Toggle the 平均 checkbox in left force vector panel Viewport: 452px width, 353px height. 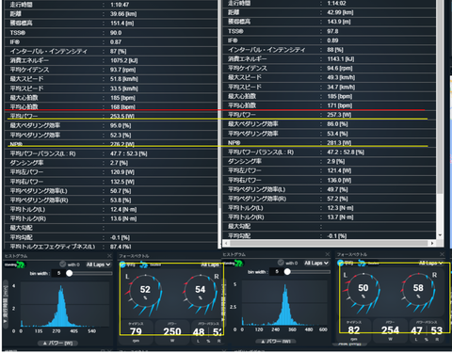pyautogui.click(x=122, y=265)
